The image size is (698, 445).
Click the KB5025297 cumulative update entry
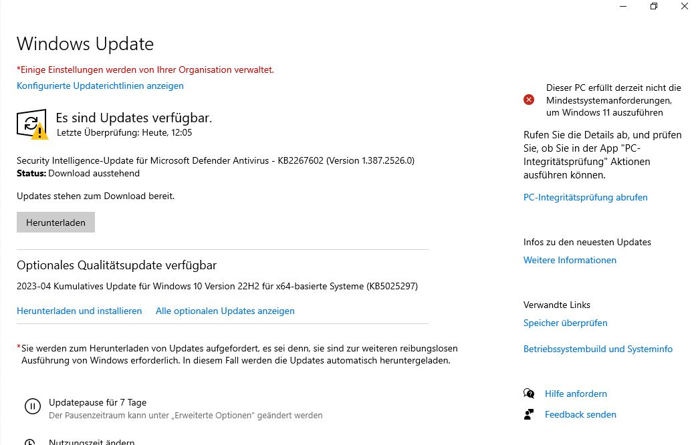coord(217,286)
